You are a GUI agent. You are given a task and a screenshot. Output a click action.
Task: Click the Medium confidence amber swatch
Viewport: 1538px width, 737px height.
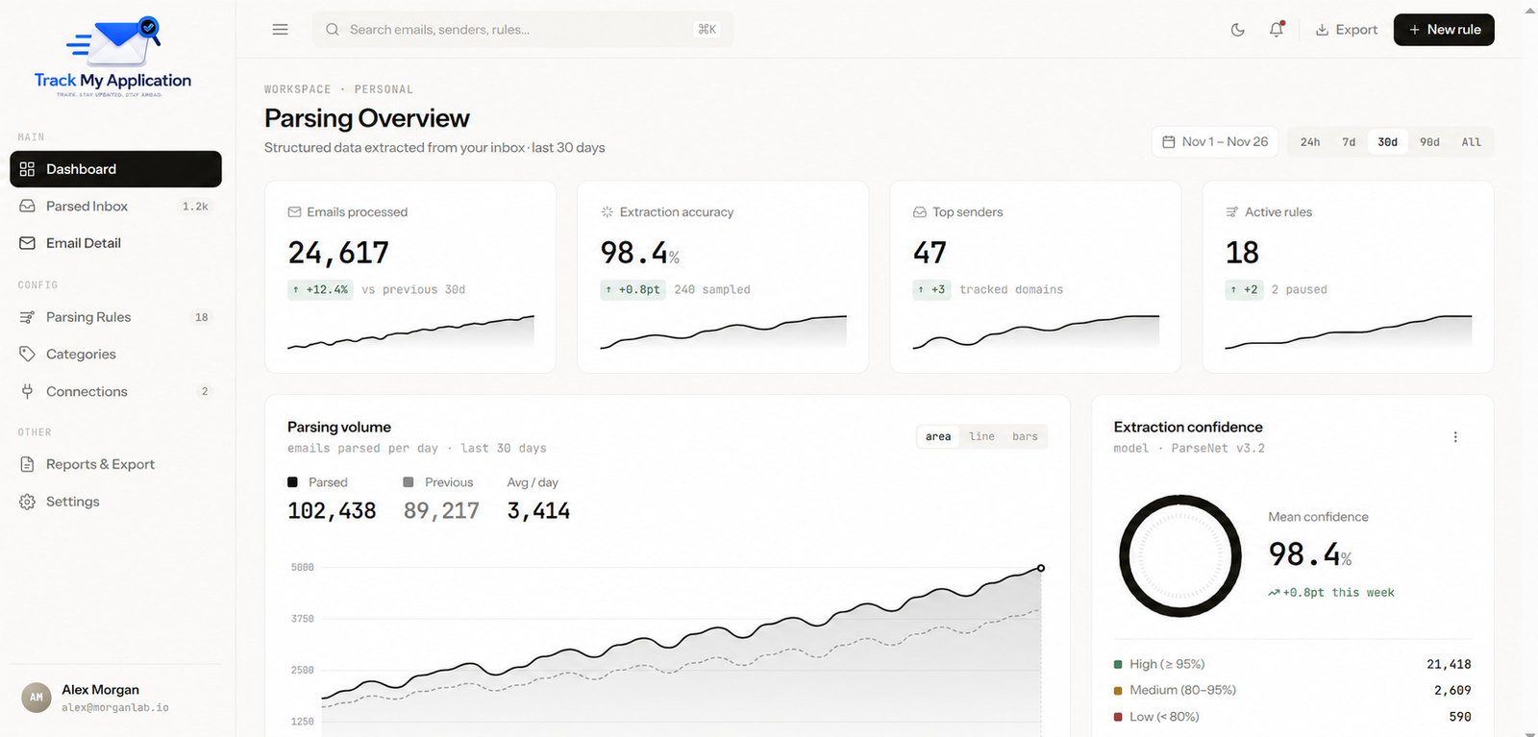(x=1118, y=691)
